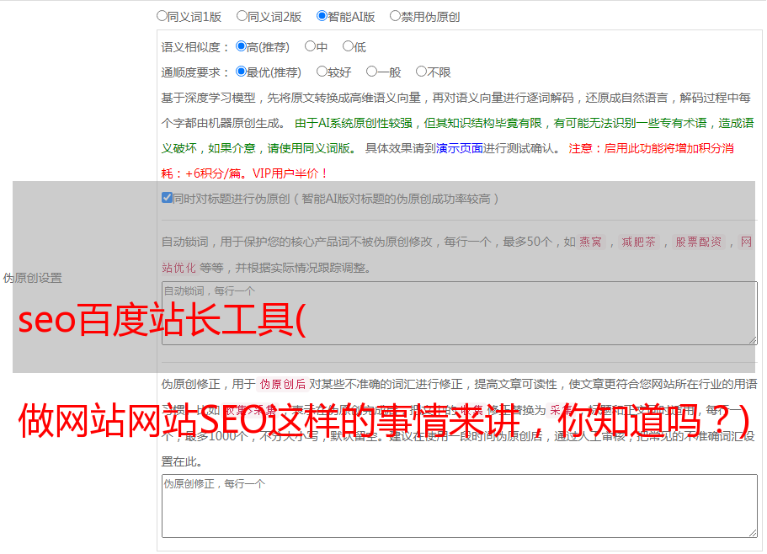This screenshot has width=767, height=554.
Task: Set 通顺度要求 to 最优(推荐)
Action: [241, 72]
